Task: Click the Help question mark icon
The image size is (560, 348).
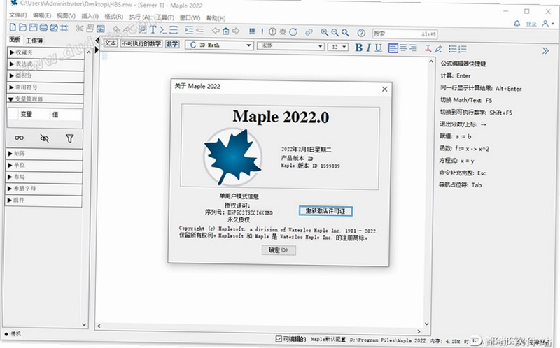Action: 361,33
